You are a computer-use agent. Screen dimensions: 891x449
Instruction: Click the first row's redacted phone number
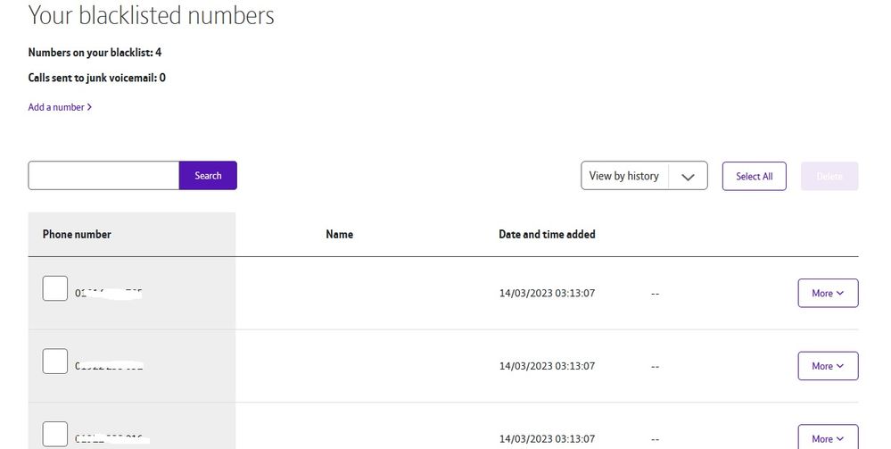(109, 293)
